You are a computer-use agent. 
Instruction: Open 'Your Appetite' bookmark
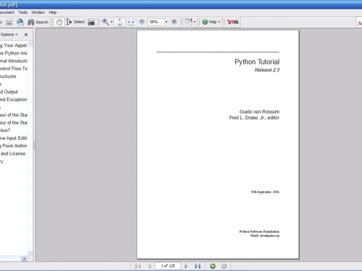tap(14, 46)
